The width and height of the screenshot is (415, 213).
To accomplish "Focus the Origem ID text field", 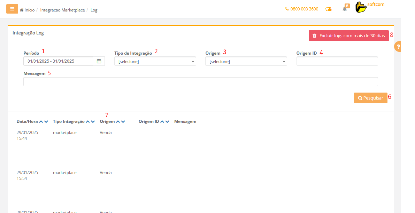I will tap(337, 62).
